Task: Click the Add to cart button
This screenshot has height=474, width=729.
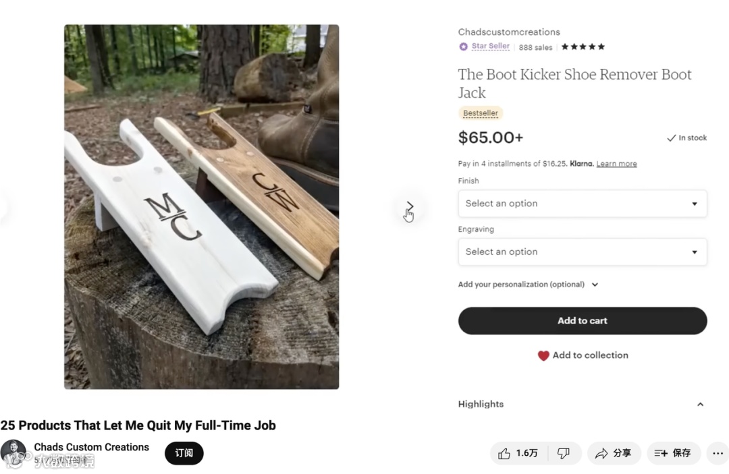Action: [x=582, y=321]
